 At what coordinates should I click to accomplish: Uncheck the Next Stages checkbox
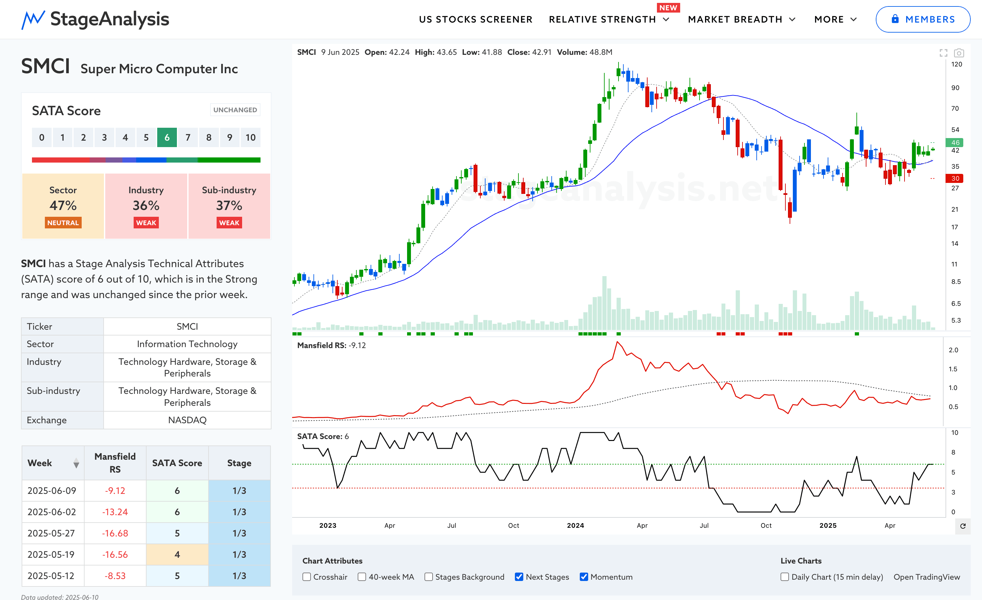click(519, 577)
